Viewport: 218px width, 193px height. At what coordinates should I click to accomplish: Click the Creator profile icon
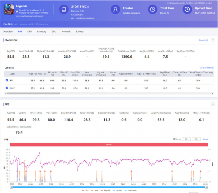click(116, 10)
